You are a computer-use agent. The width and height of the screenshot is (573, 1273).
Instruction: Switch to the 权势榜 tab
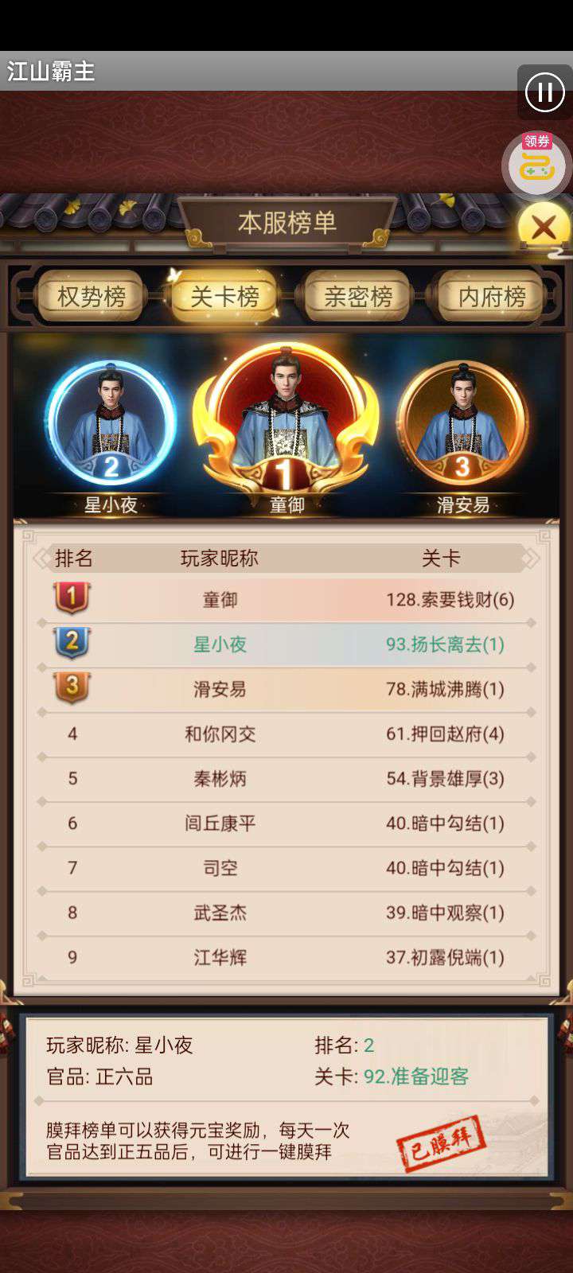tap(92, 296)
